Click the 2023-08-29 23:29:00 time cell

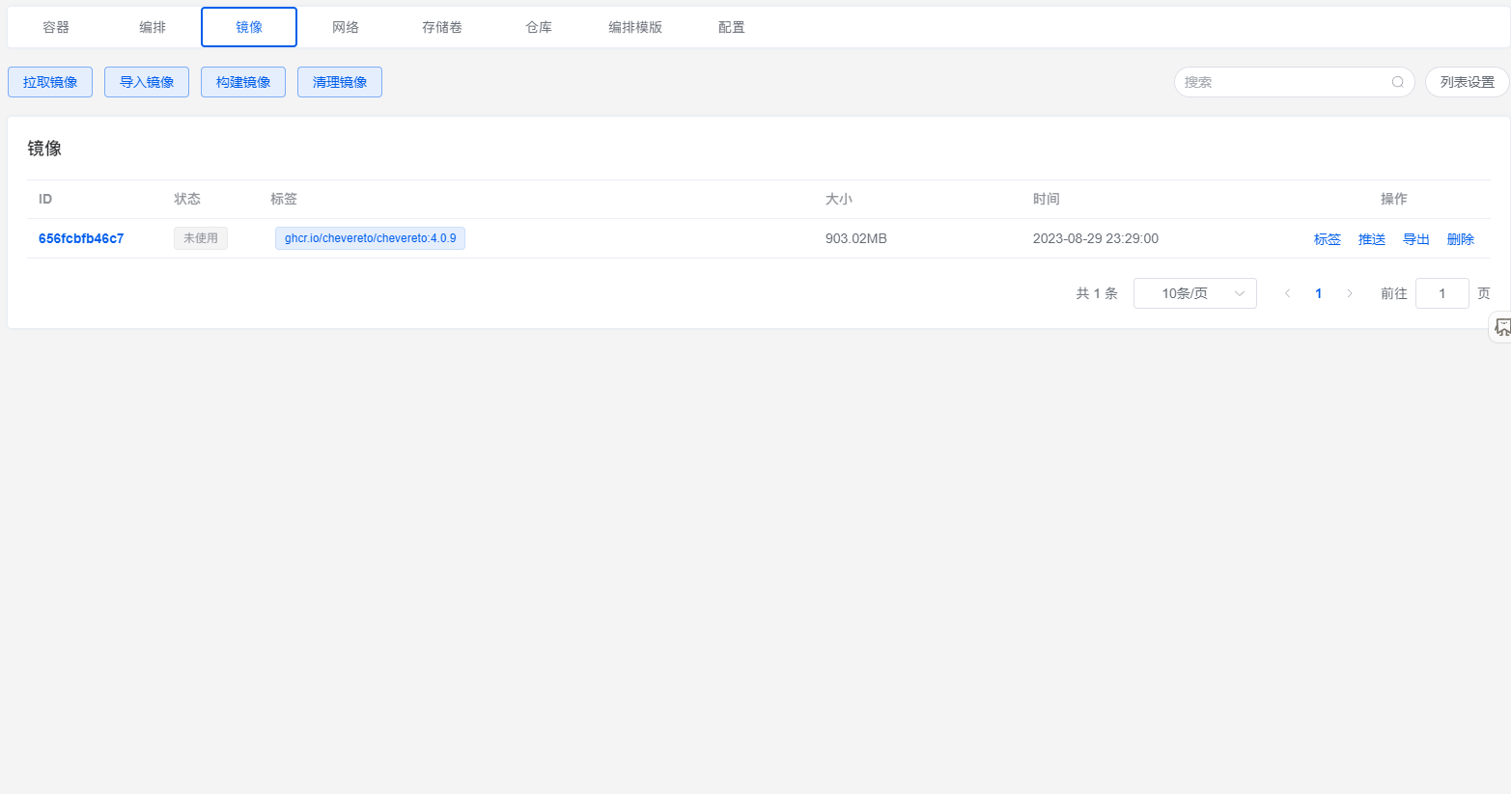coord(1096,238)
